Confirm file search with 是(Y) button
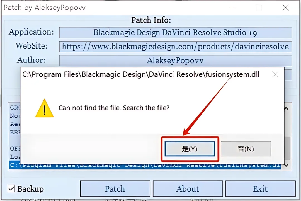The height and width of the screenshot is (201, 301). pyautogui.click(x=190, y=149)
